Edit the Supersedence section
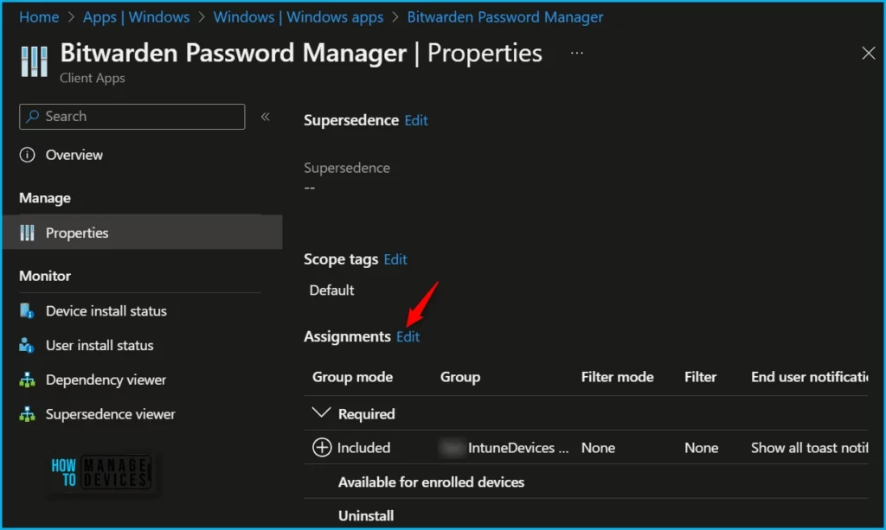The width and height of the screenshot is (886, 530). tap(416, 120)
